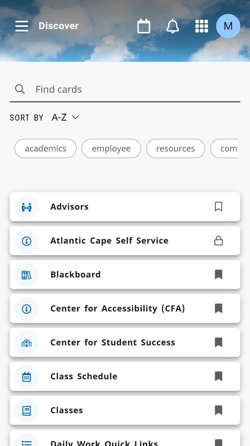Filter cards by academics tag
Image resolution: width=250 pixels, height=446 pixels.
[45, 148]
